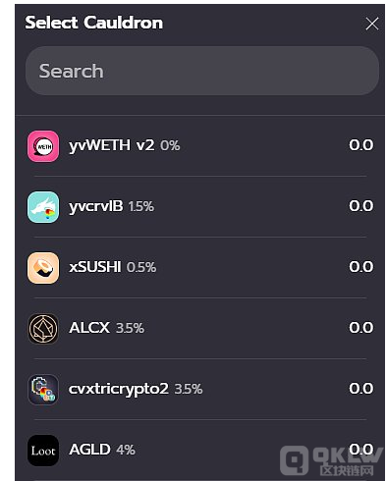Pick the AGLD cauldron label
387x481 pixels.
tap(89, 450)
